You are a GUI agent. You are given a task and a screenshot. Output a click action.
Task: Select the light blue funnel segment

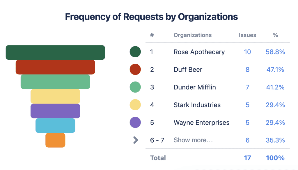click(55, 125)
